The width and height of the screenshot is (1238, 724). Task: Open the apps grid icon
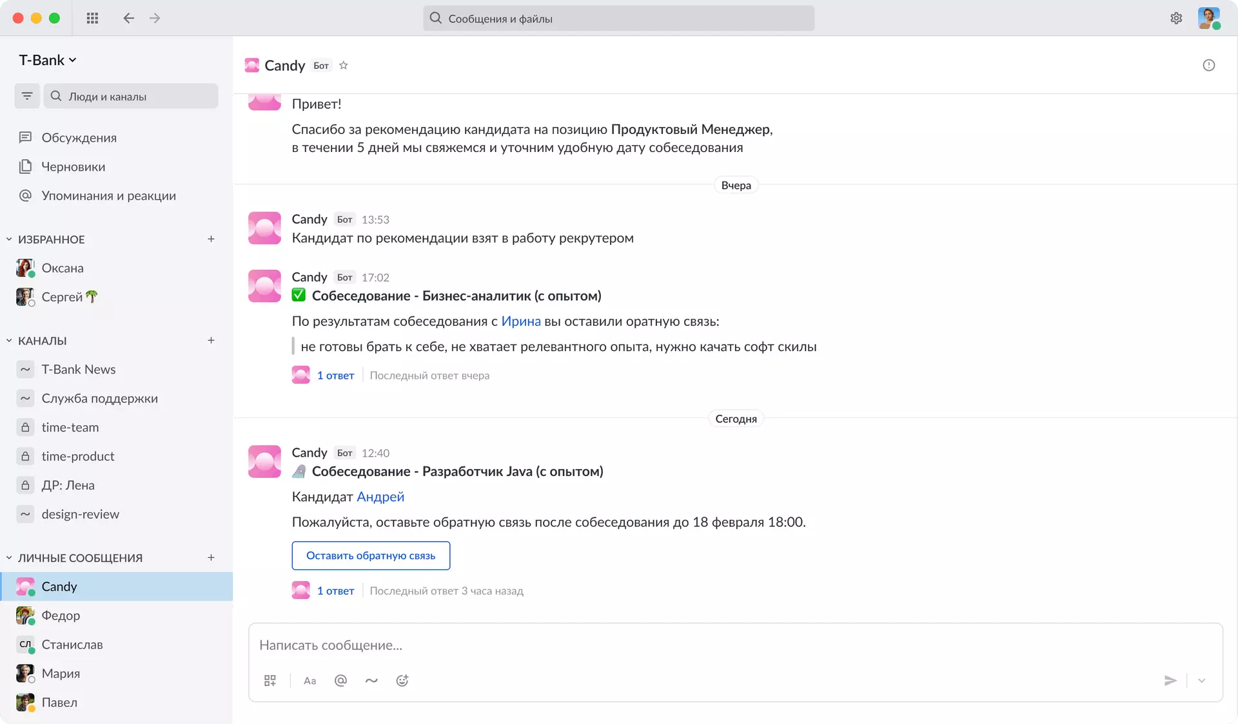click(x=92, y=18)
